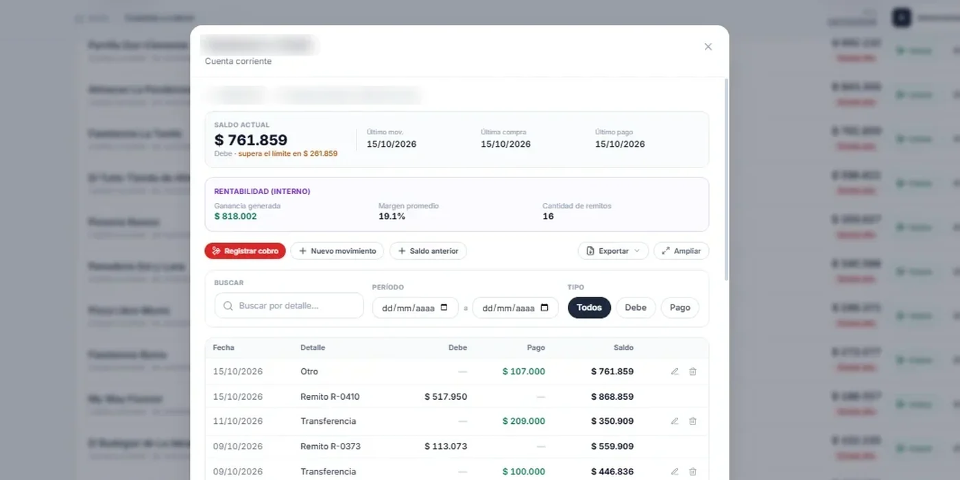Screen dimensions: 960x480
Task: Click the 'Detalle' column header
Action: coord(313,348)
